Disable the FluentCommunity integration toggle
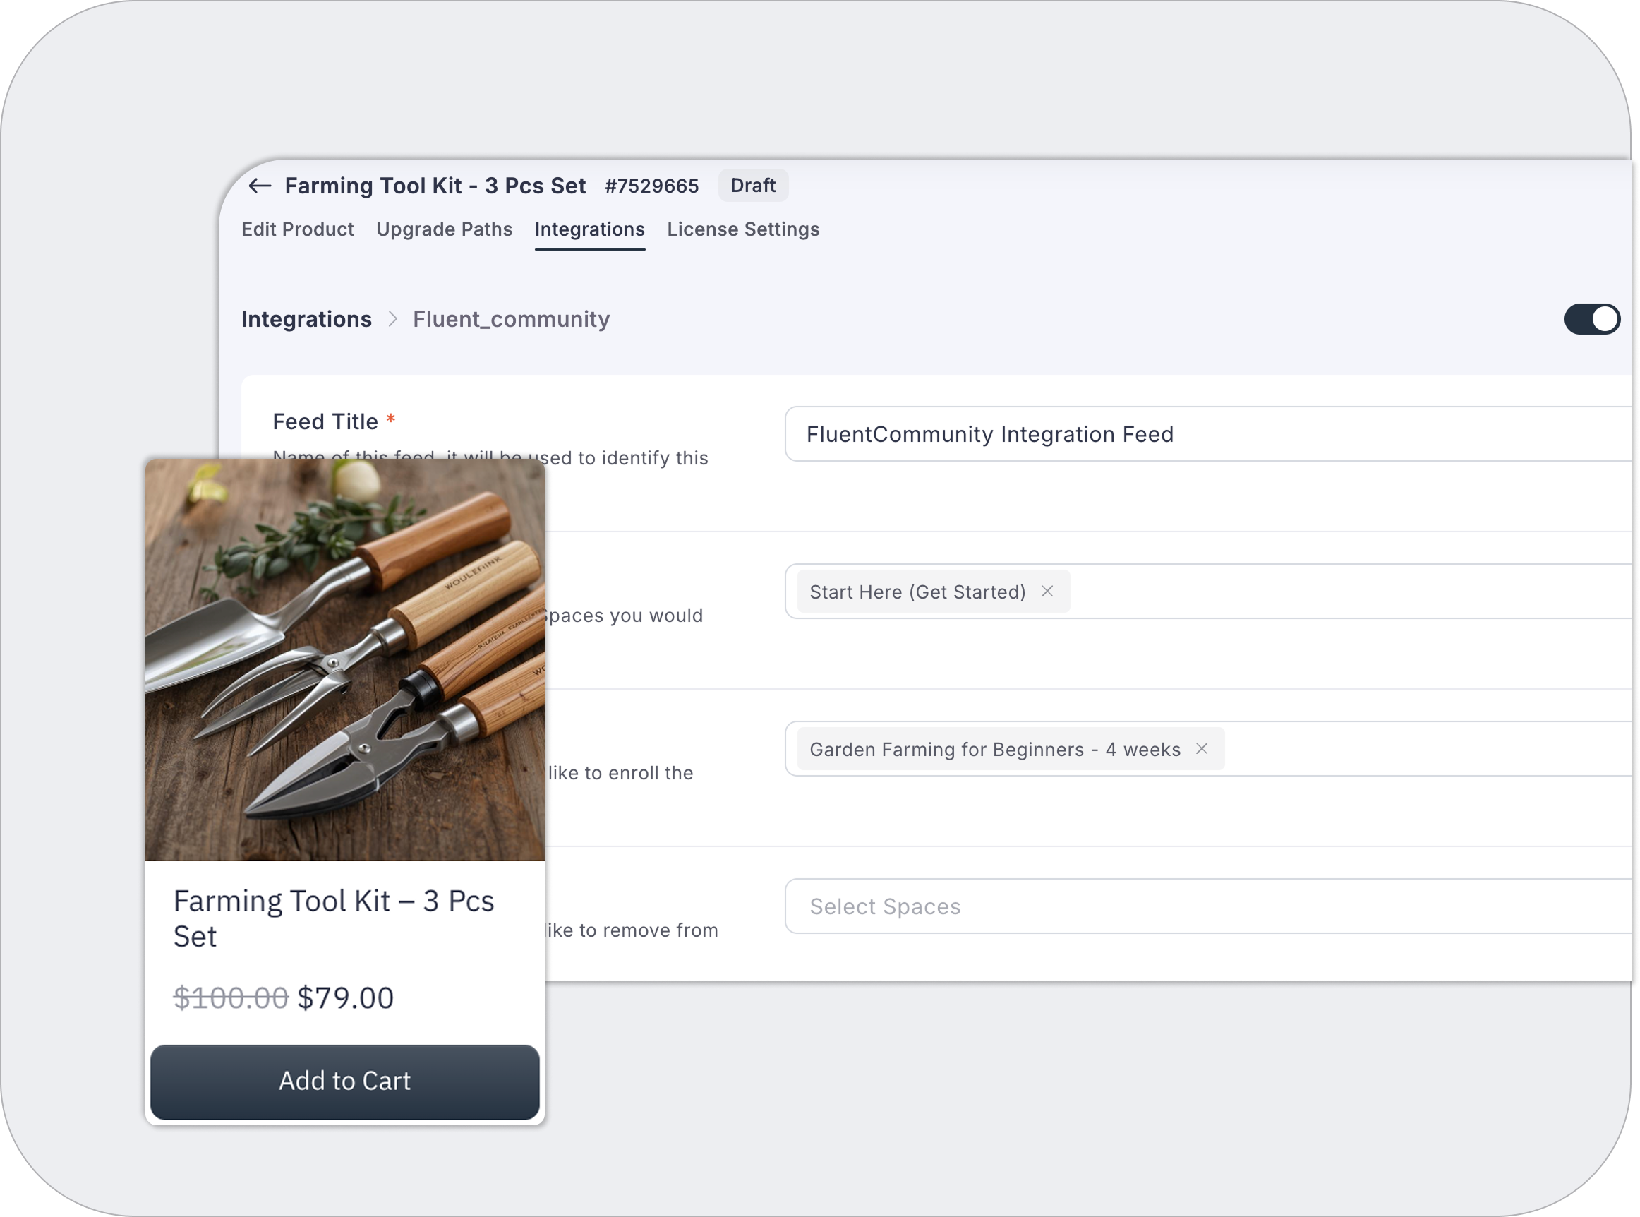 1592,318
